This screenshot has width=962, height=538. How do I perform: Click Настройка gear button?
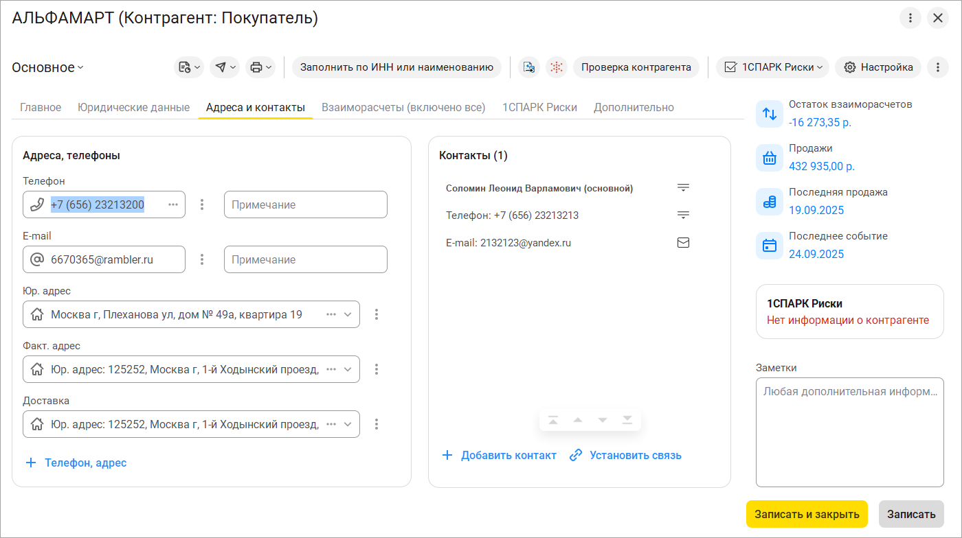pos(879,67)
